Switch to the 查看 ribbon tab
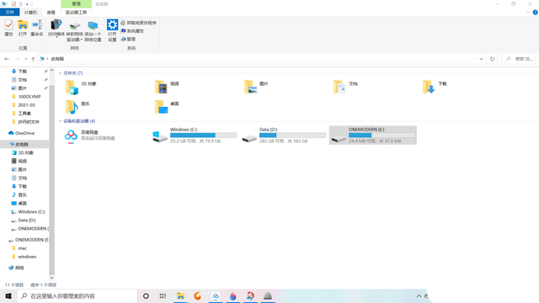 click(x=51, y=13)
